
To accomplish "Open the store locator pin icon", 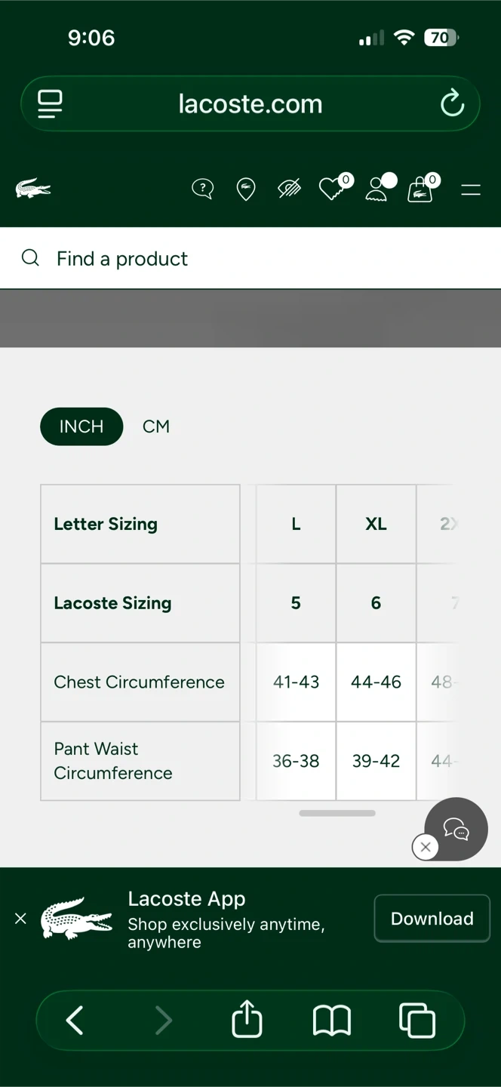I will click(x=246, y=189).
